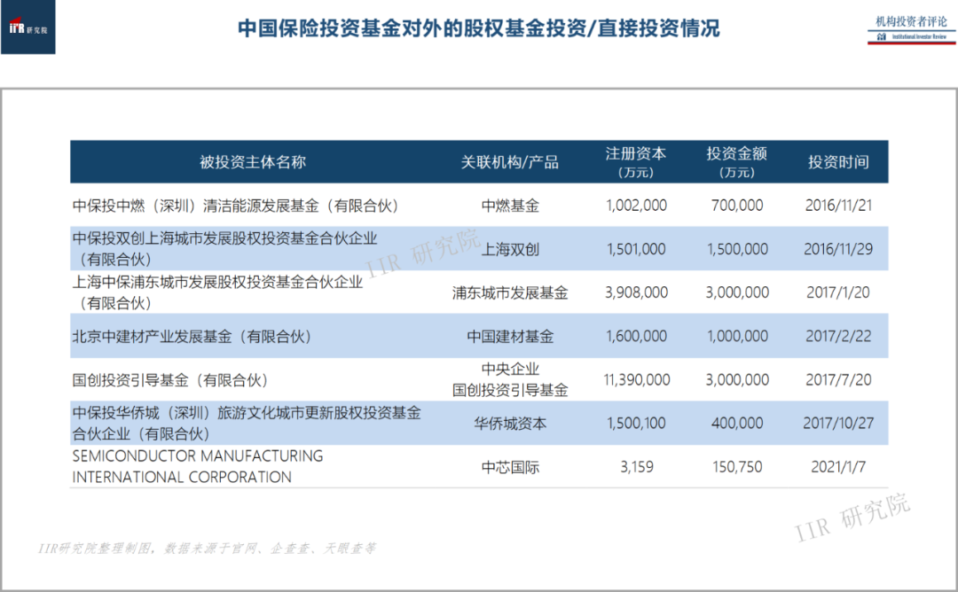Select the 1,500,100 registered capital value
The height and width of the screenshot is (592, 958).
tap(636, 424)
